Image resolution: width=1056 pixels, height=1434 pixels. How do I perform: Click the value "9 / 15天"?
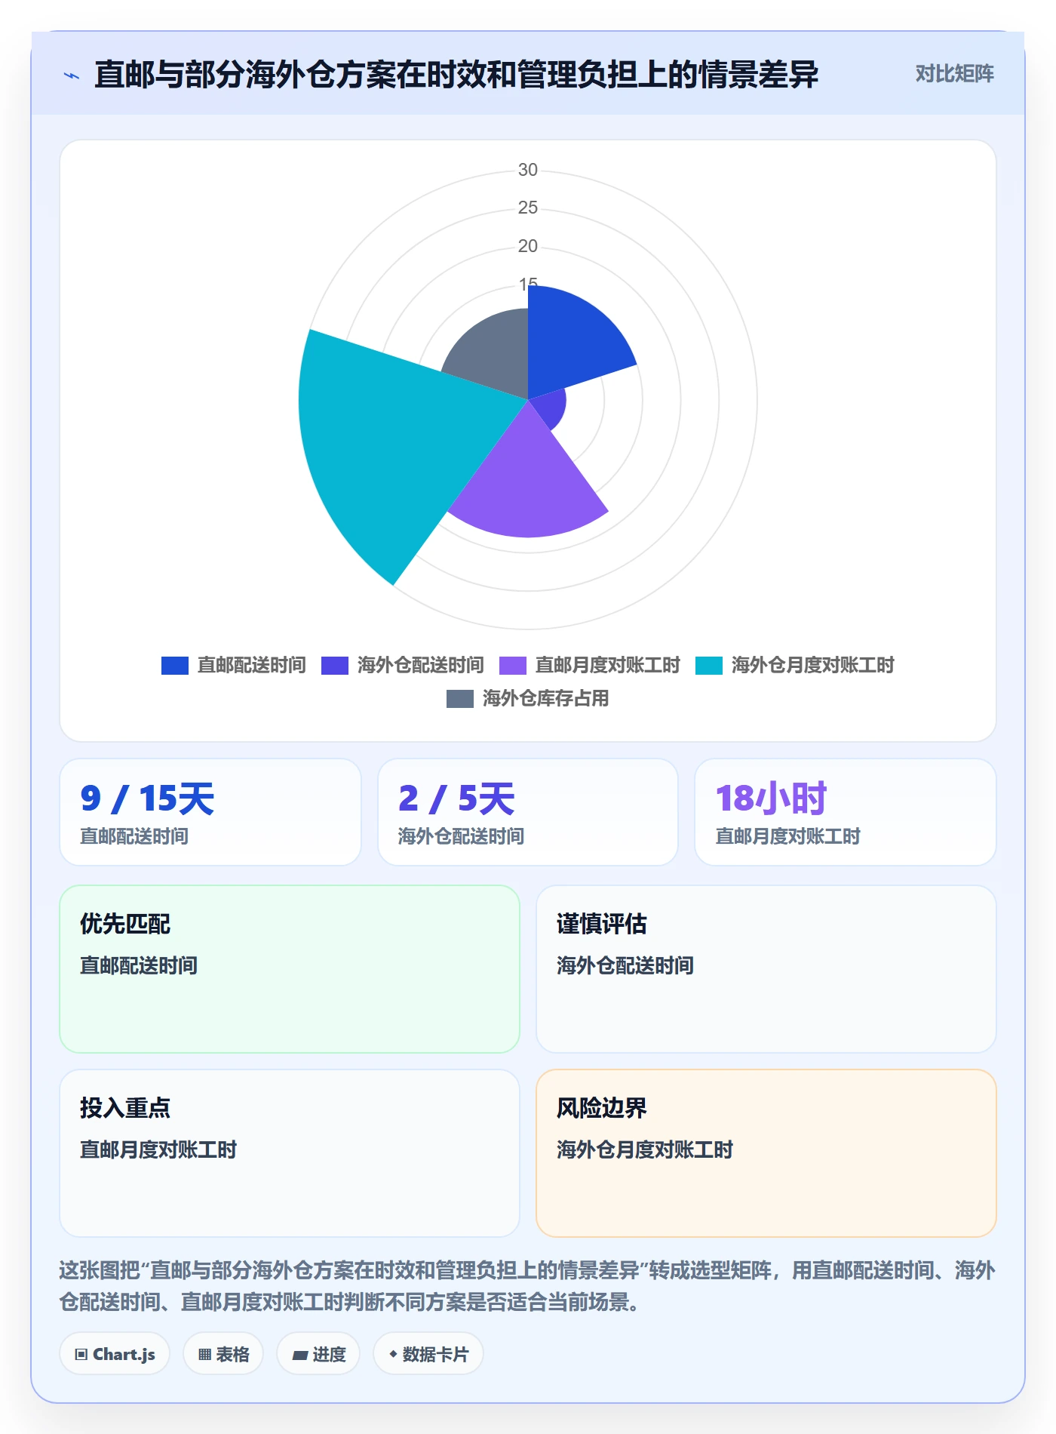(148, 799)
